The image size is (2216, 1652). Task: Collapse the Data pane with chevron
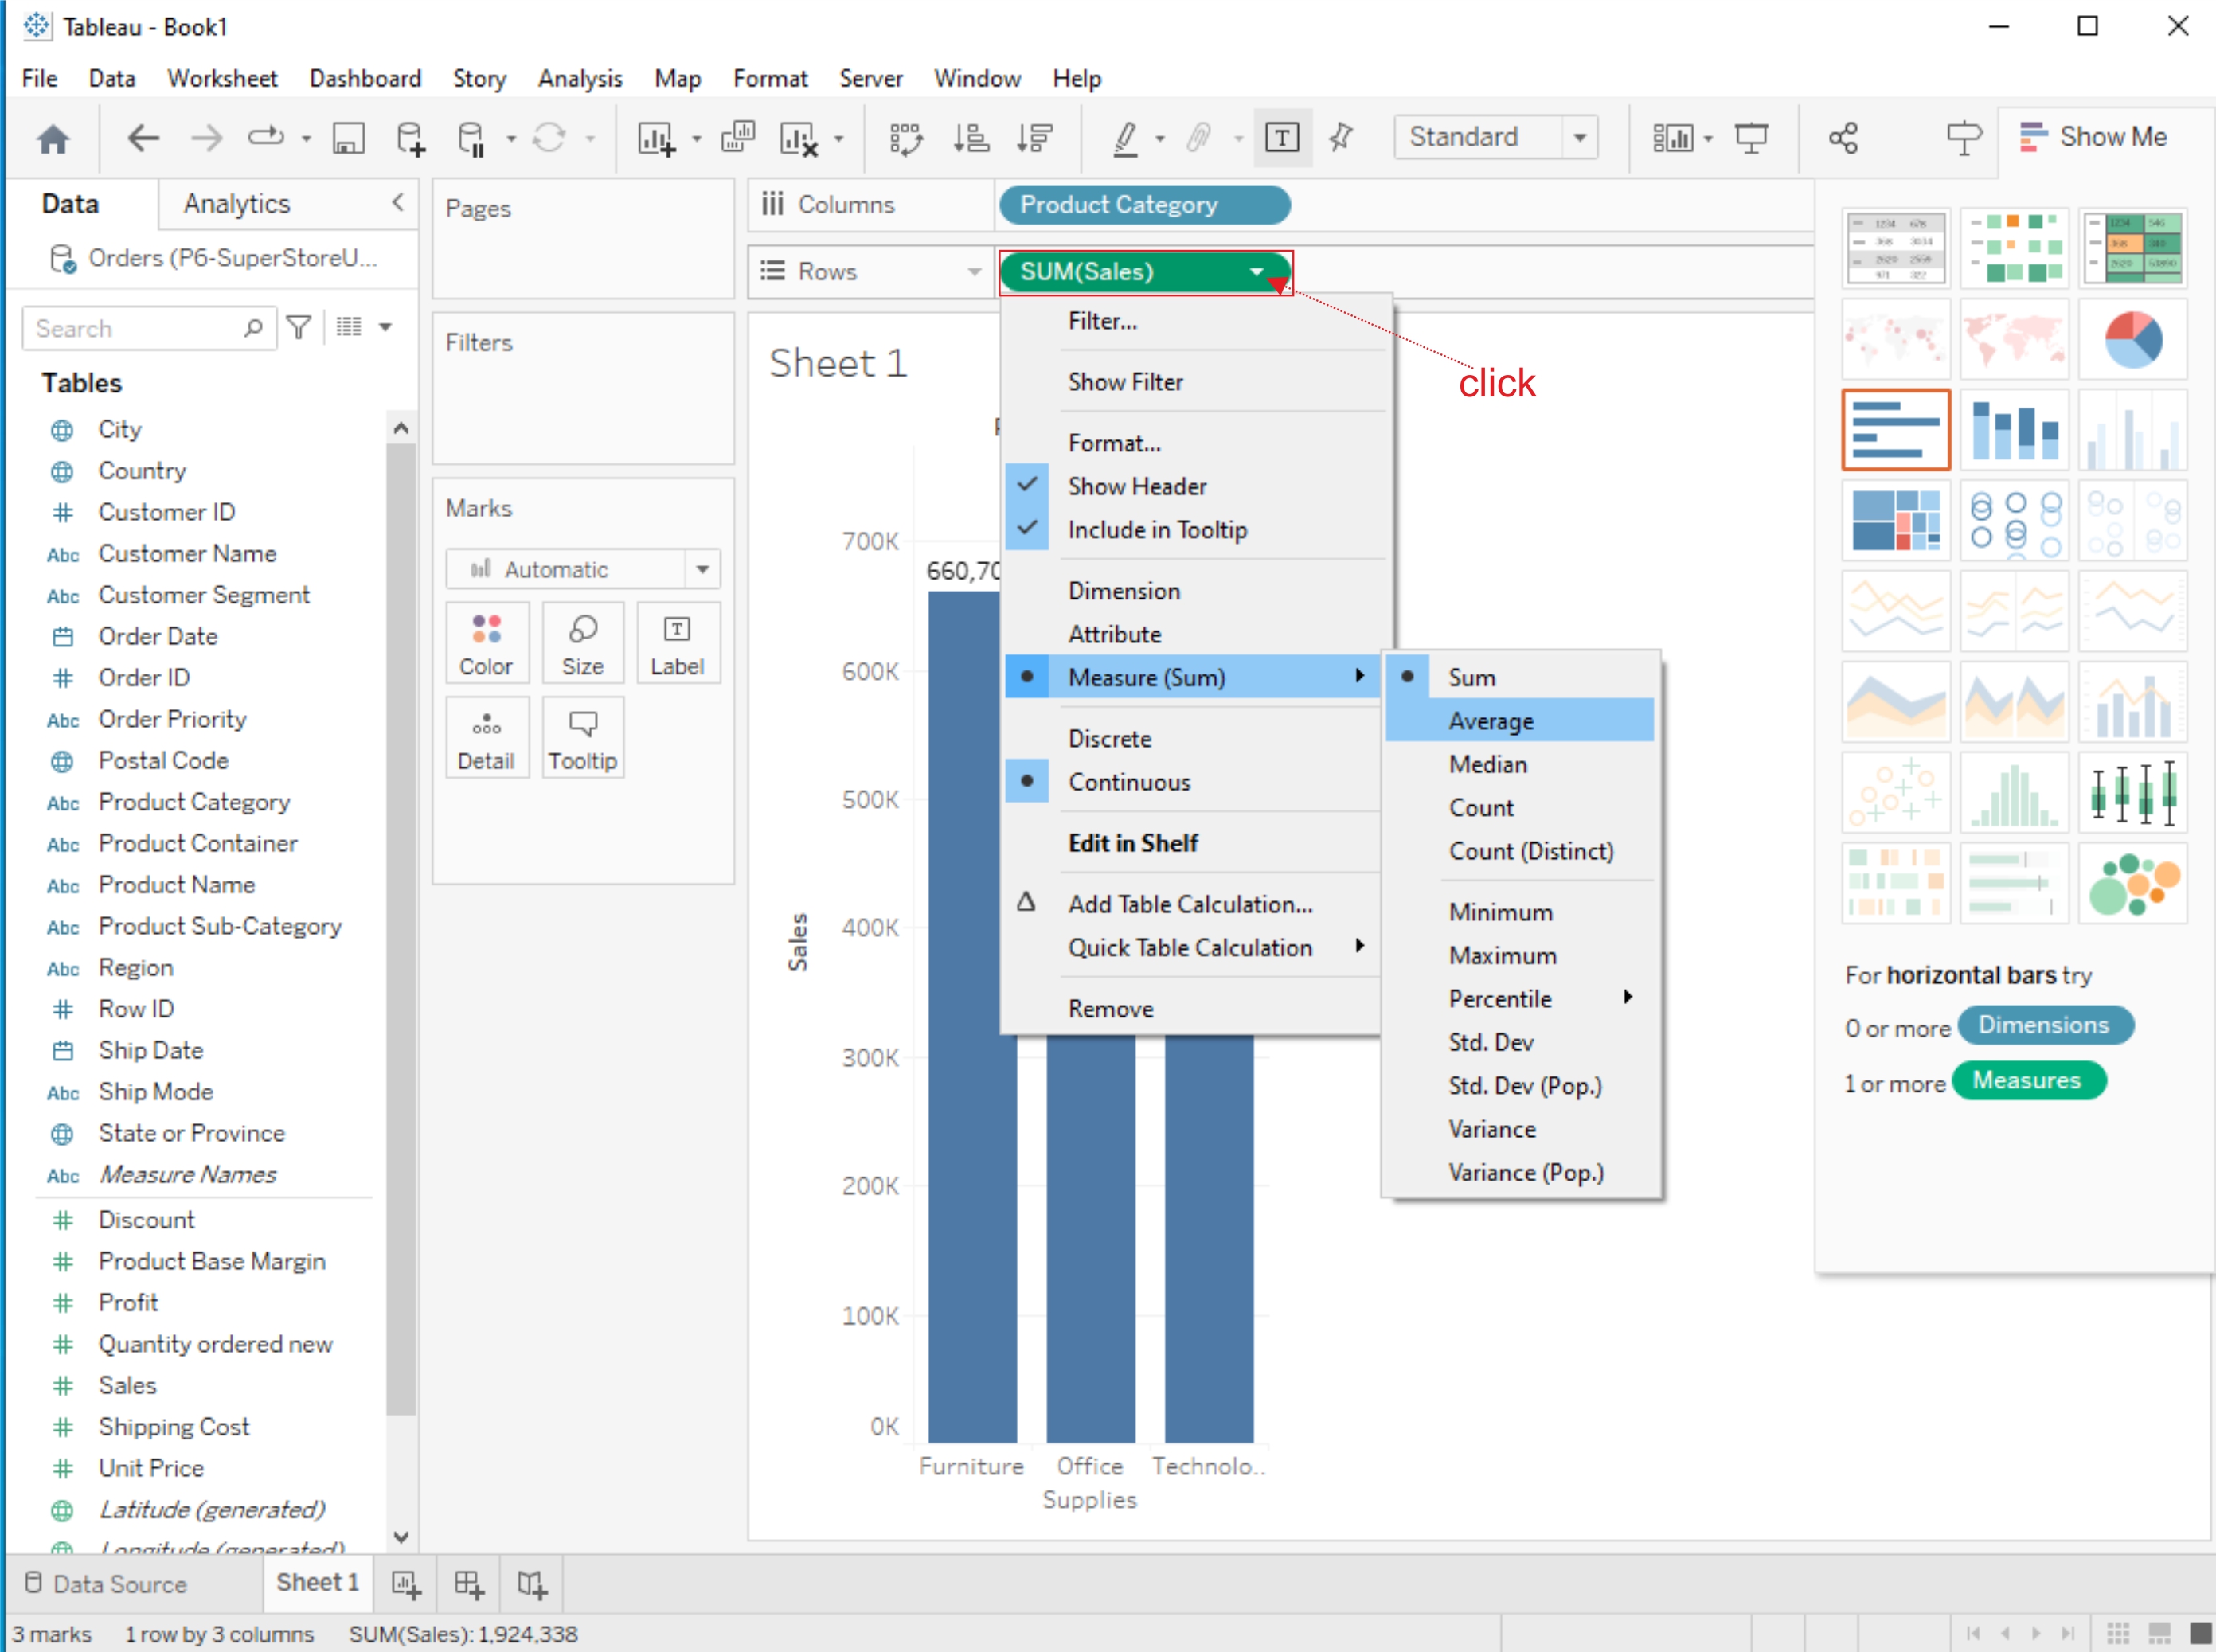point(398,203)
